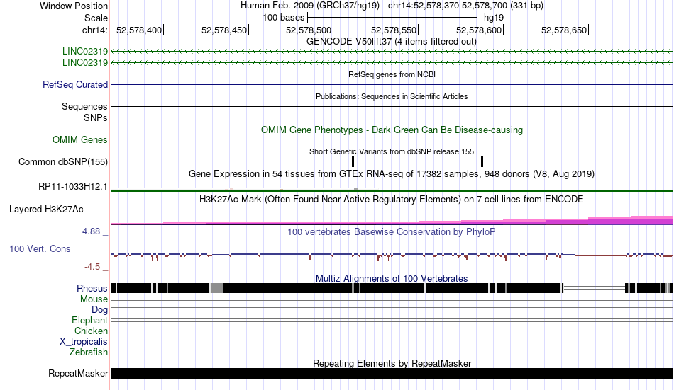This screenshot has height=390, width=674.
Task: Click the Window Position label
Action: (74, 6)
